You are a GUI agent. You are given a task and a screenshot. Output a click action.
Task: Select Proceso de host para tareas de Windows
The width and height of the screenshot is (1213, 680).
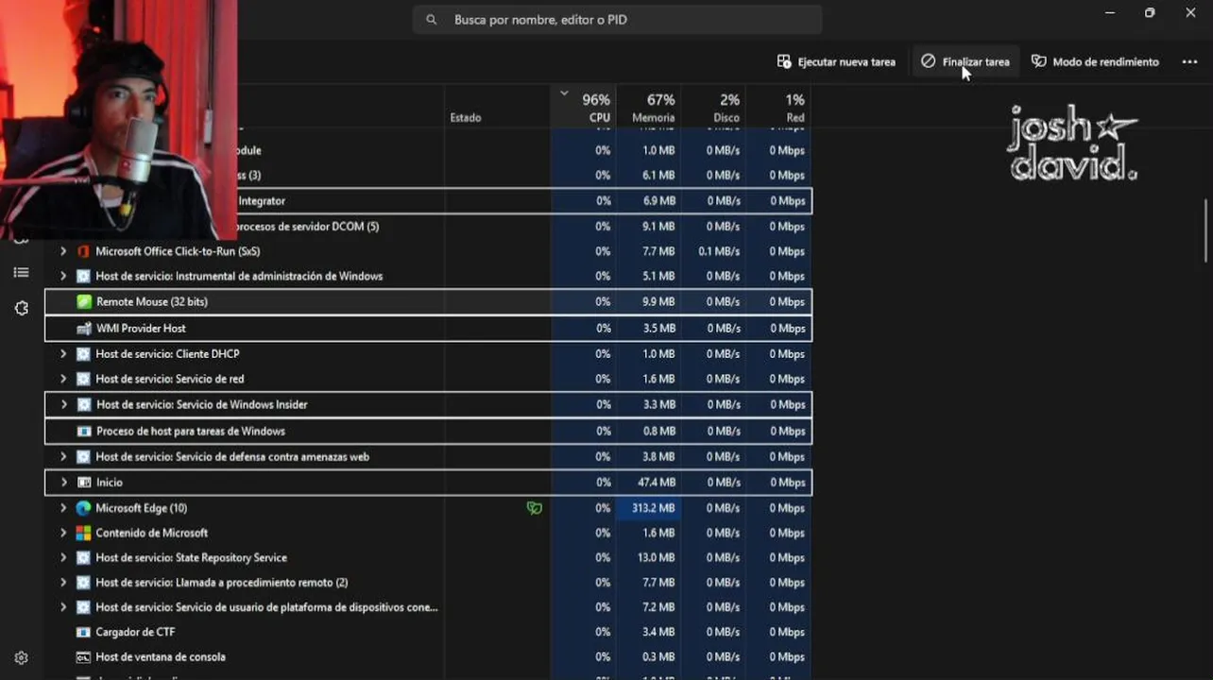[428, 432]
